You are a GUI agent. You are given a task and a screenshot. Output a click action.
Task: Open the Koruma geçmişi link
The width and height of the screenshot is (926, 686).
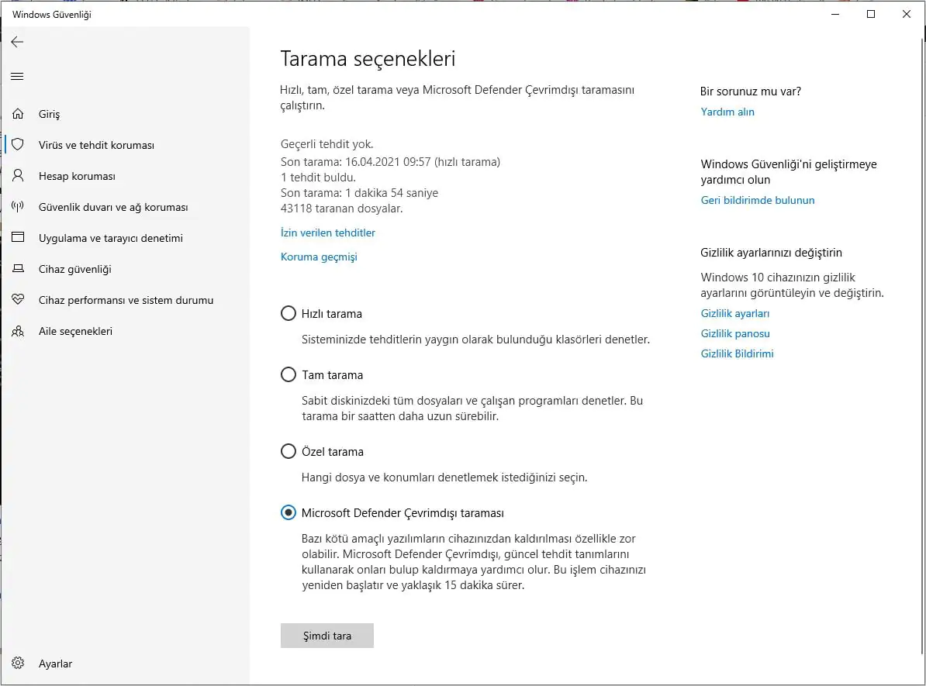319,257
